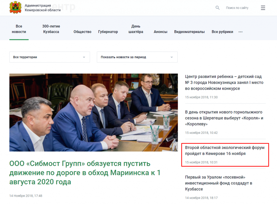
Task: Select the «Все новости» tab
Action: click(x=19, y=29)
